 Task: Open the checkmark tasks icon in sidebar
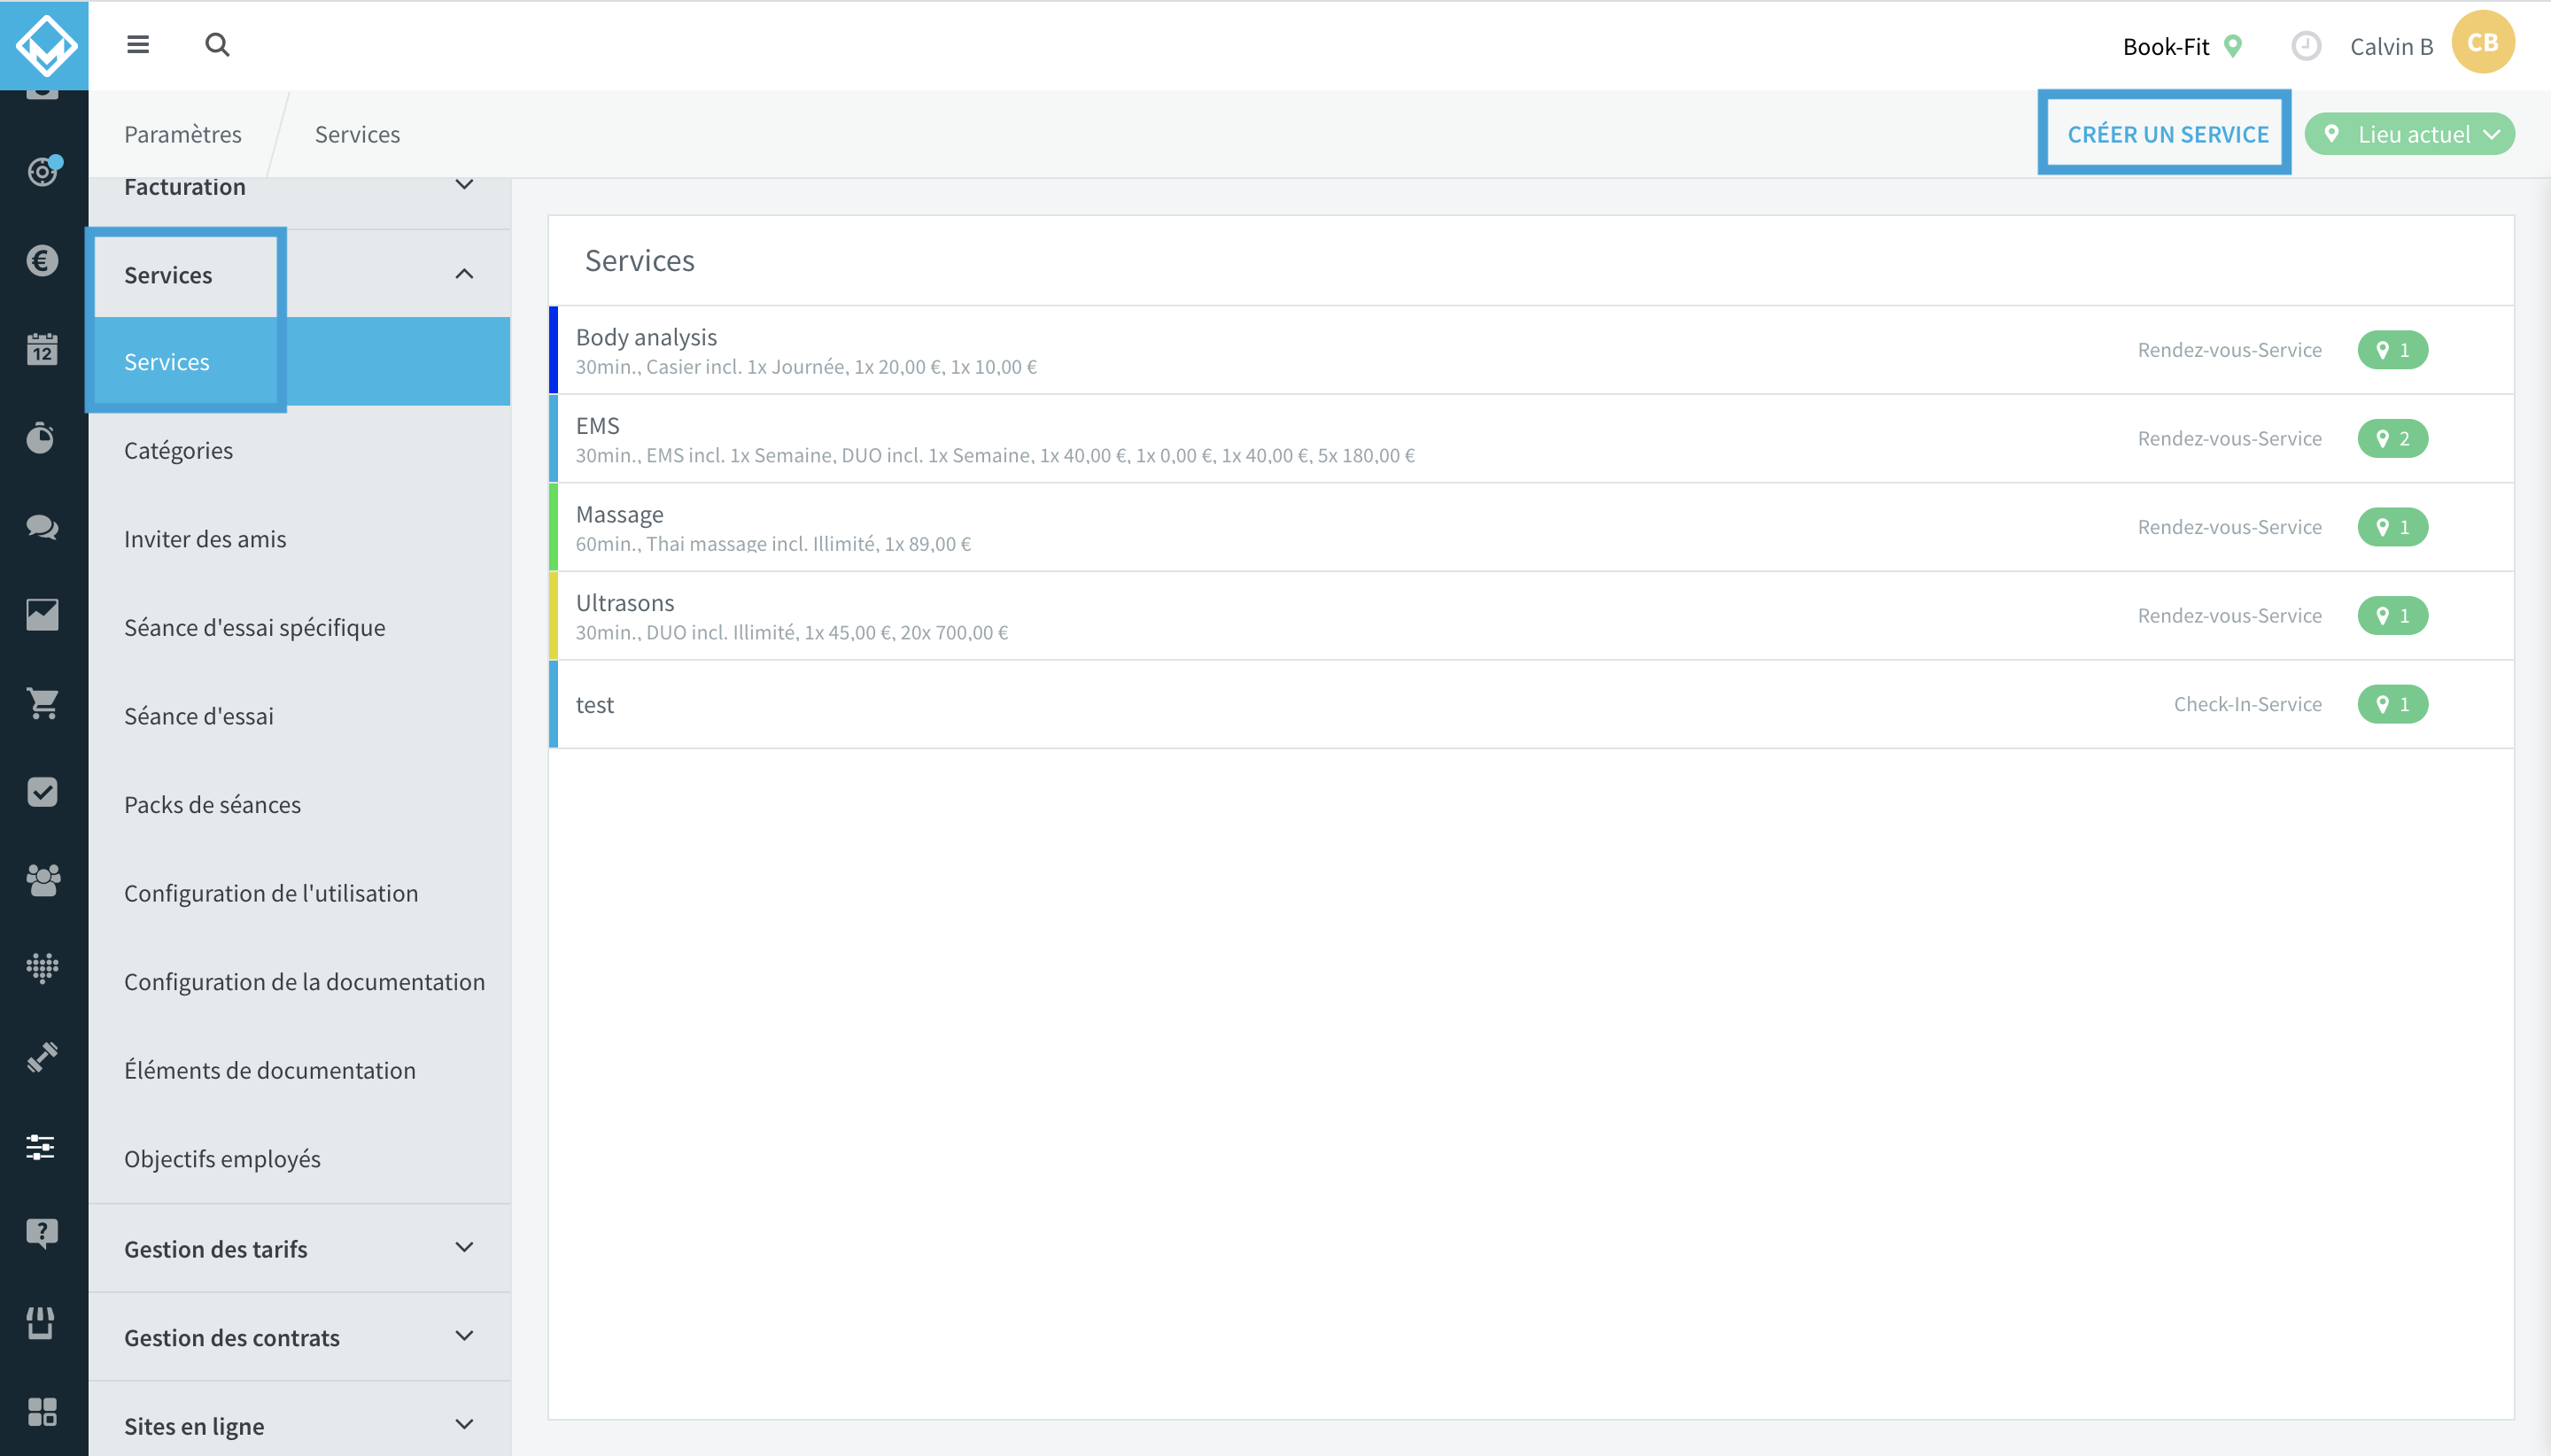click(42, 792)
